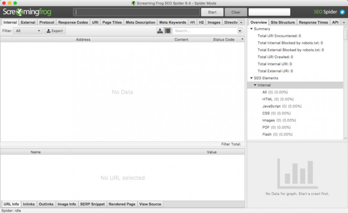Select Total URI Encountered row

click(279, 36)
